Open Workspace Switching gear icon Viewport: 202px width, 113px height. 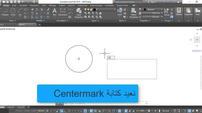click(x=149, y=111)
